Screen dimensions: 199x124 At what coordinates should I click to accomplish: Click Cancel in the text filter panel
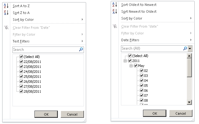click(72, 114)
